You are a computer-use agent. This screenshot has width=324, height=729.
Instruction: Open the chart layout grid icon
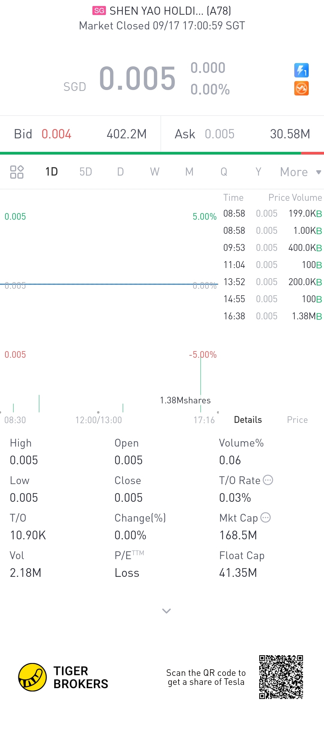coord(17,172)
